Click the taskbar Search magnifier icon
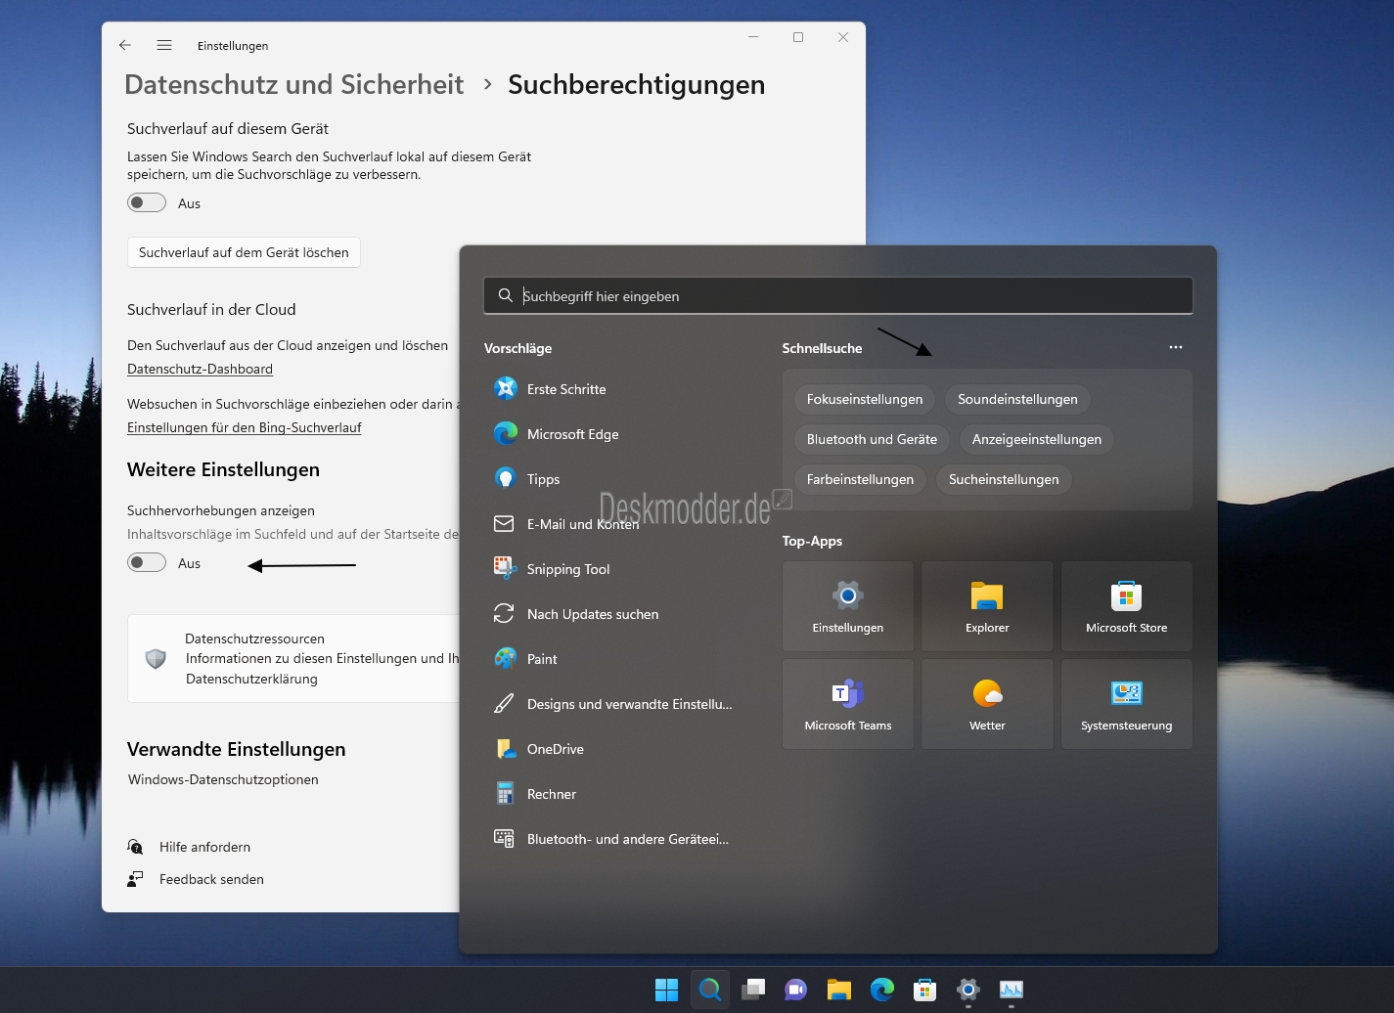 [x=710, y=990]
